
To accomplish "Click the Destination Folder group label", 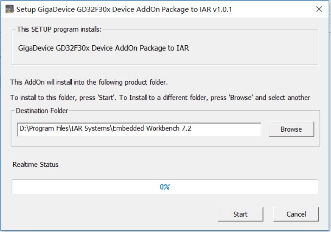I will [x=42, y=111].
